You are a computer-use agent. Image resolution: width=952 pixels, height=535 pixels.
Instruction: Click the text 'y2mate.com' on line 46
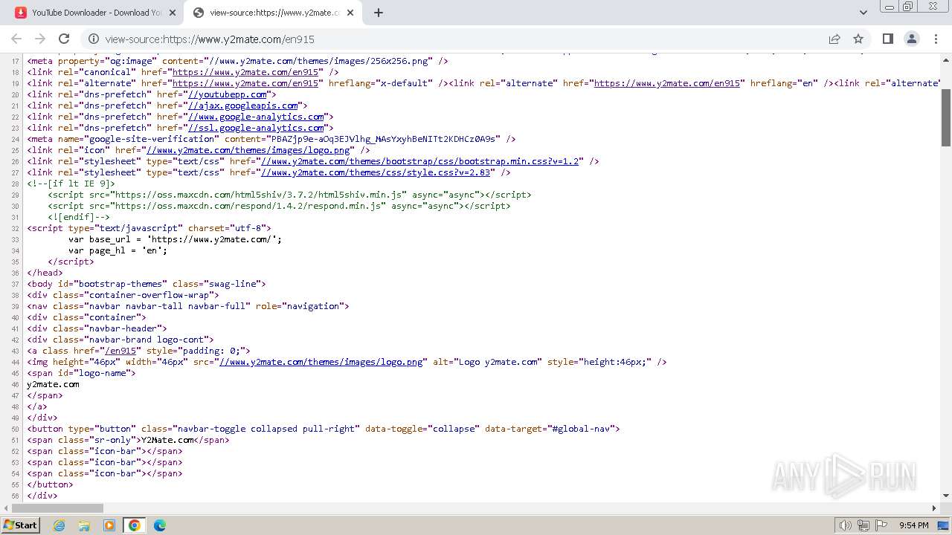(53, 384)
